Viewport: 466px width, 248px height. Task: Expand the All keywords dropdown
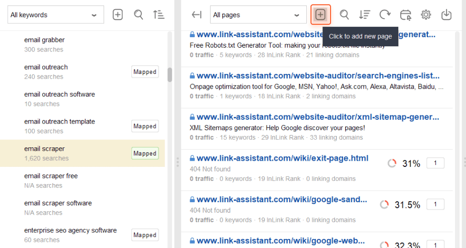(55, 15)
